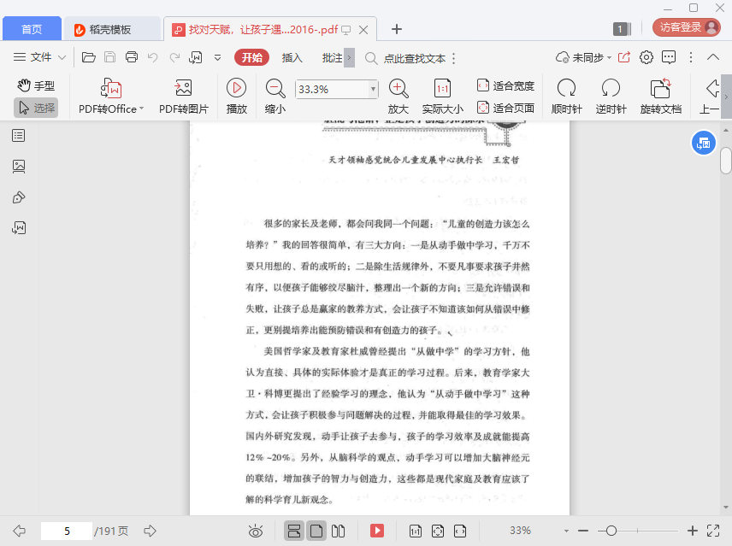Choose 适合页面 fit page

(x=505, y=109)
